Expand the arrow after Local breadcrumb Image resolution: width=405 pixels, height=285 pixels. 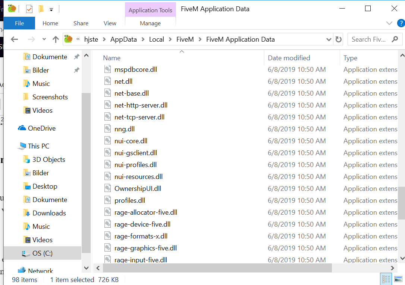[170, 39]
